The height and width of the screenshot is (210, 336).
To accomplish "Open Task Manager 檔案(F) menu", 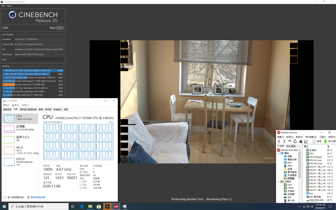I will coord(6,105).
